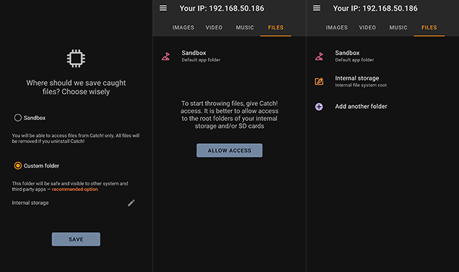Screen dimensions: 459x272
Task: Click the purple plus Add folder icon
Action: click(319, 107)
